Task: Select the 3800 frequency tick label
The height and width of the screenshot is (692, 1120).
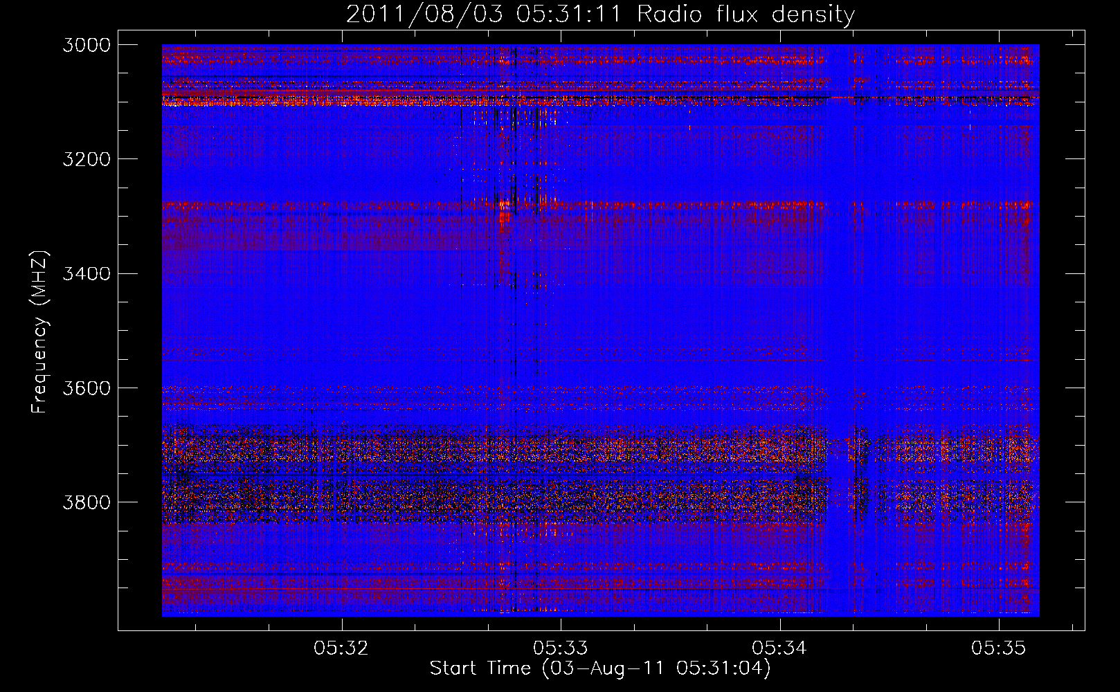Action: pos(87,502)
